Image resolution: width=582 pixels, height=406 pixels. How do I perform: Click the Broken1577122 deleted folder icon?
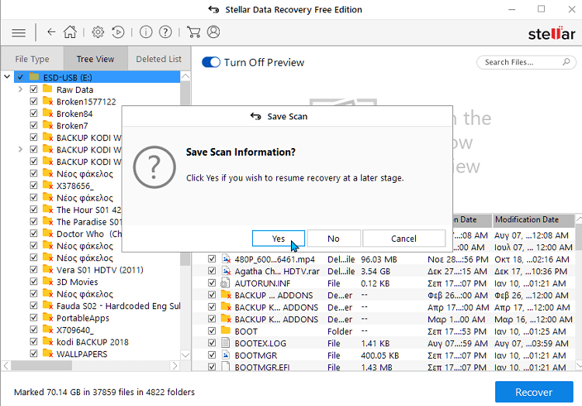coord(47,101)
